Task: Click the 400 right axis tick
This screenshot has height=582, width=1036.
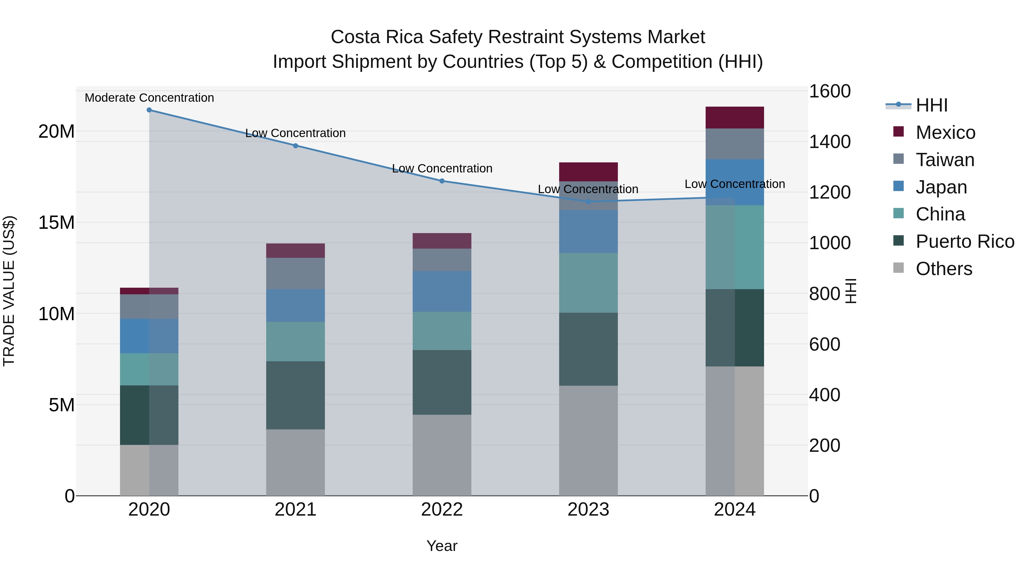Action: pos(824,395)
